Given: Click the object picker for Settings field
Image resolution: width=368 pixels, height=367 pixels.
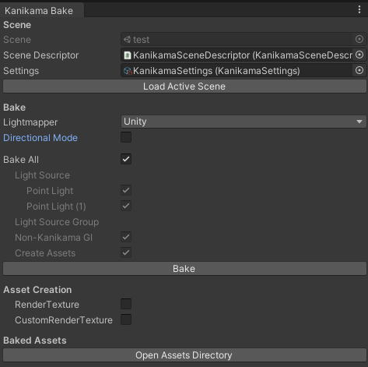Looking at the screenshot, I should point(359,70).
